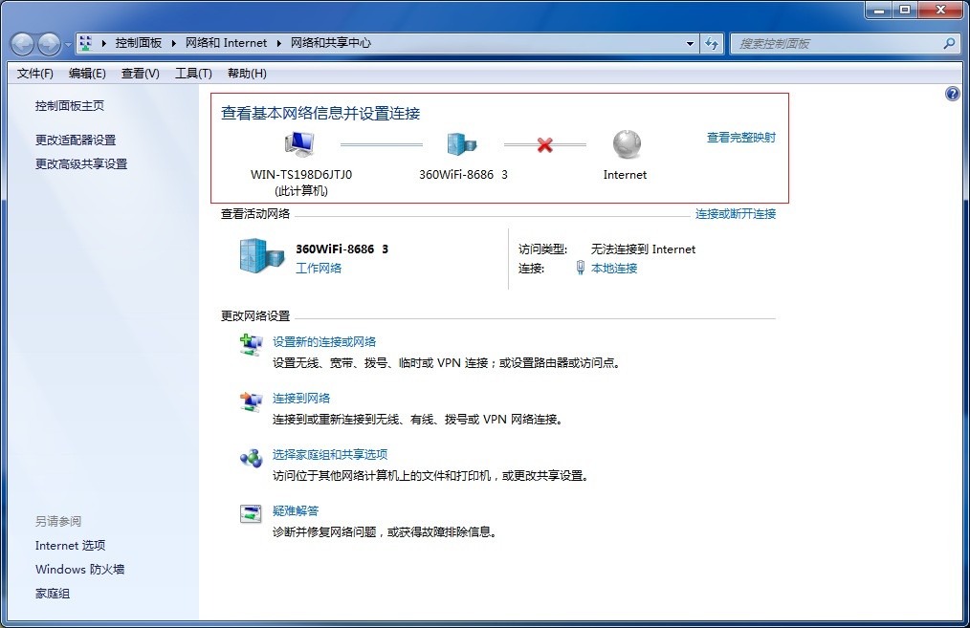Open 查看完整映射 link
Image resolution: width=970 pixels, height=628 pixels.
741,138
